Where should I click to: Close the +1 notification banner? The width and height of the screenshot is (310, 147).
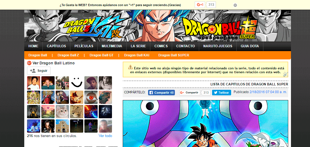click(x=235, y=5)
